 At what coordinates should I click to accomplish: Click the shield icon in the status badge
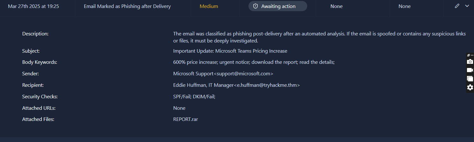(255, 6)
